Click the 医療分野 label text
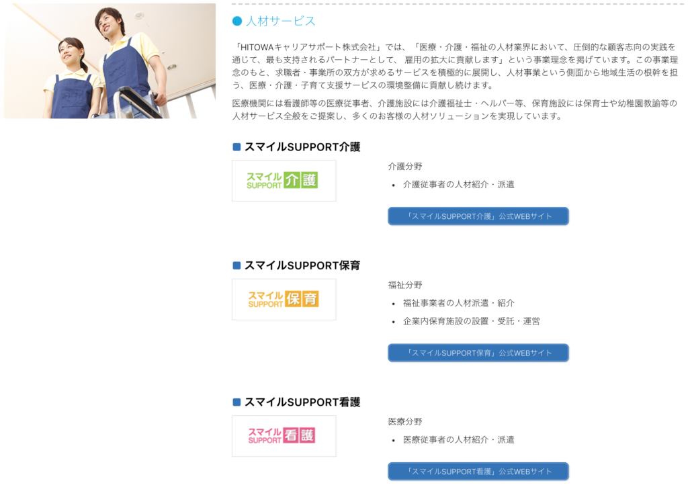 pyautogui.click(x=405, y=421)
